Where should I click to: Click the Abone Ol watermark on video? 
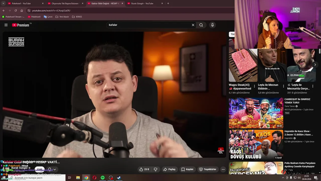(221, 151)
